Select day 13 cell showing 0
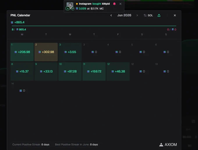 [x=166, y=71]
